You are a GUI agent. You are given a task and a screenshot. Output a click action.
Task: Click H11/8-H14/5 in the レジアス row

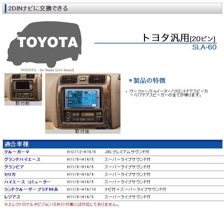(80, 197)
